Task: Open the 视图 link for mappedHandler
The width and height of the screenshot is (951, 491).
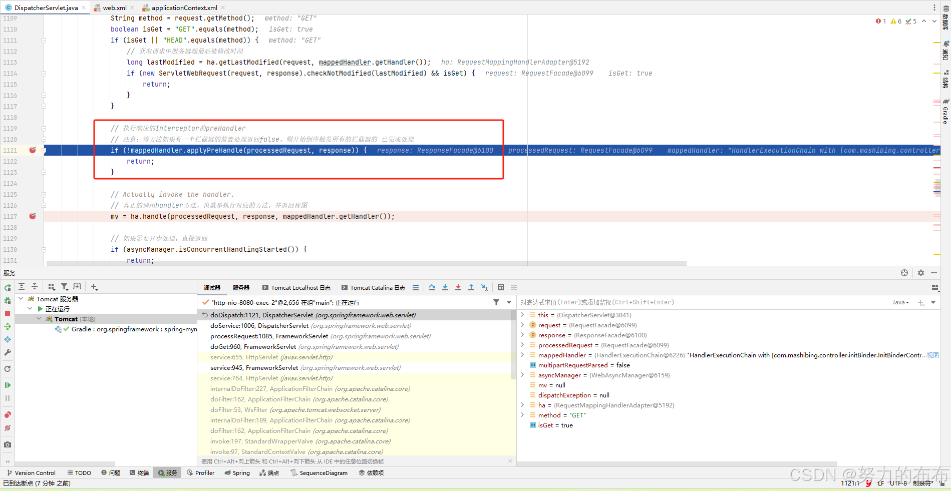Action: tap(932, 355)
